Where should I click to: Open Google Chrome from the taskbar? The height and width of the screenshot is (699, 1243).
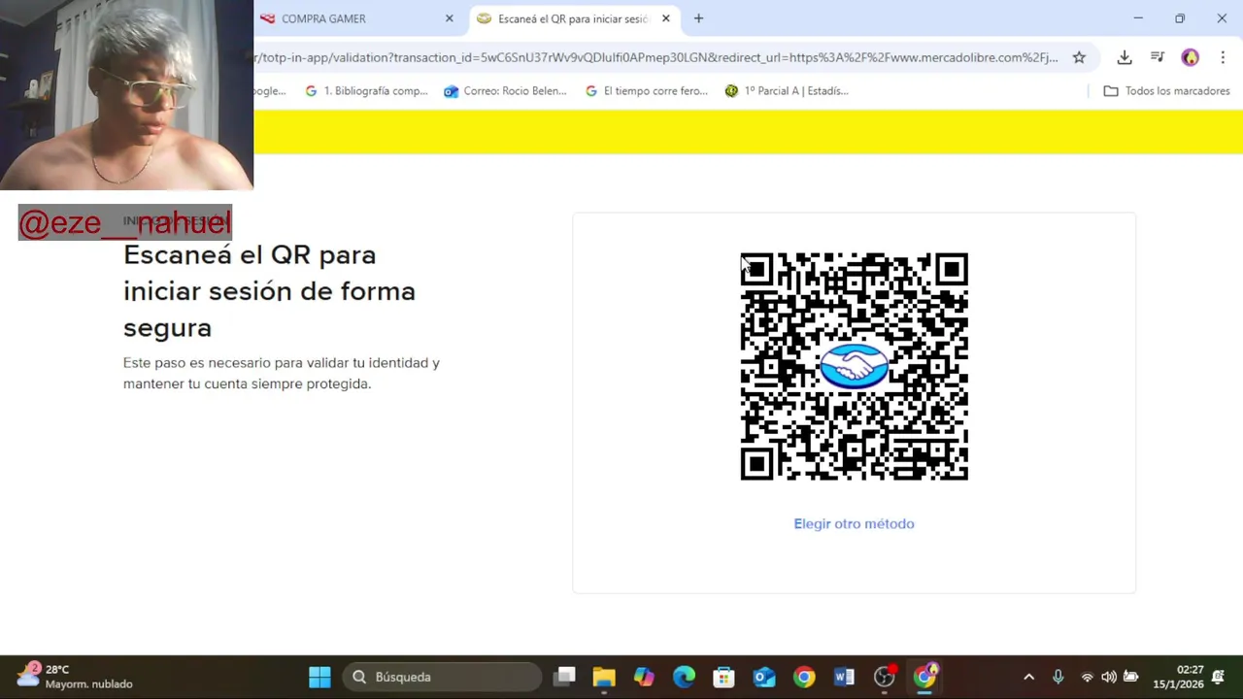tap(804, 677)
